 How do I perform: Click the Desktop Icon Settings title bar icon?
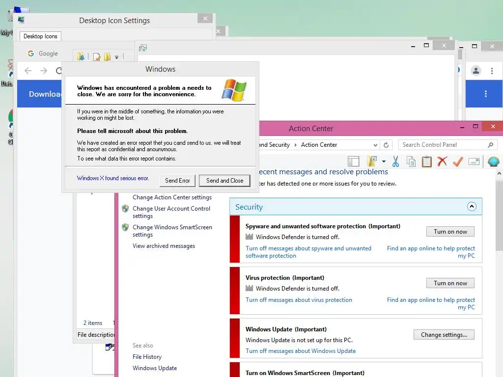(x=21, y=20)
